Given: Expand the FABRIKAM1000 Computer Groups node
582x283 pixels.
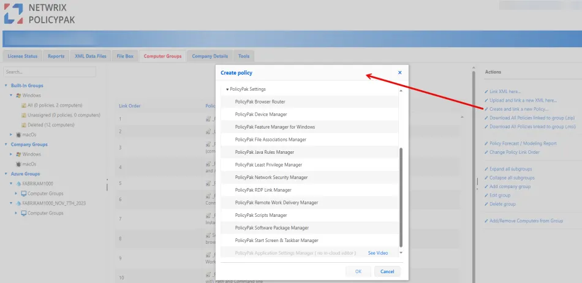Looking at the screenshot, I should pyautogui.click(x=16, y=194).
